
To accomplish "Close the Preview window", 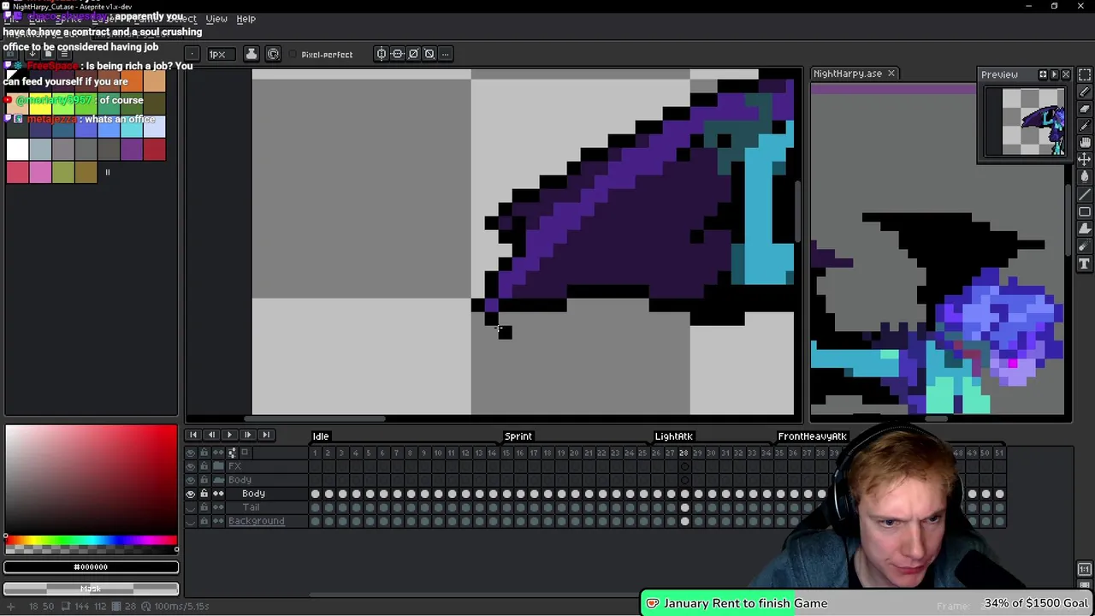I will click(1066, 74).
